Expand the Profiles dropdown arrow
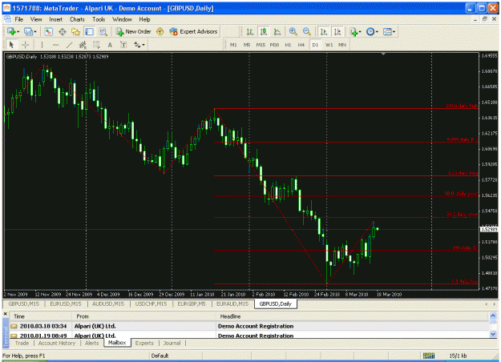 tap(35, 32)
